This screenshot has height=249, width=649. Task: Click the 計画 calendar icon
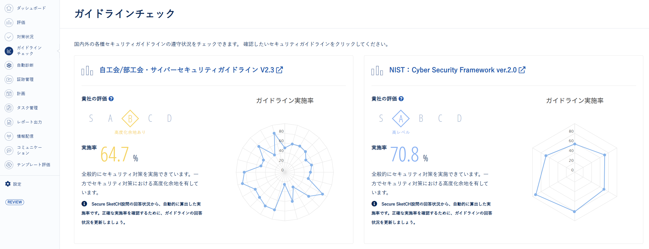9,94
